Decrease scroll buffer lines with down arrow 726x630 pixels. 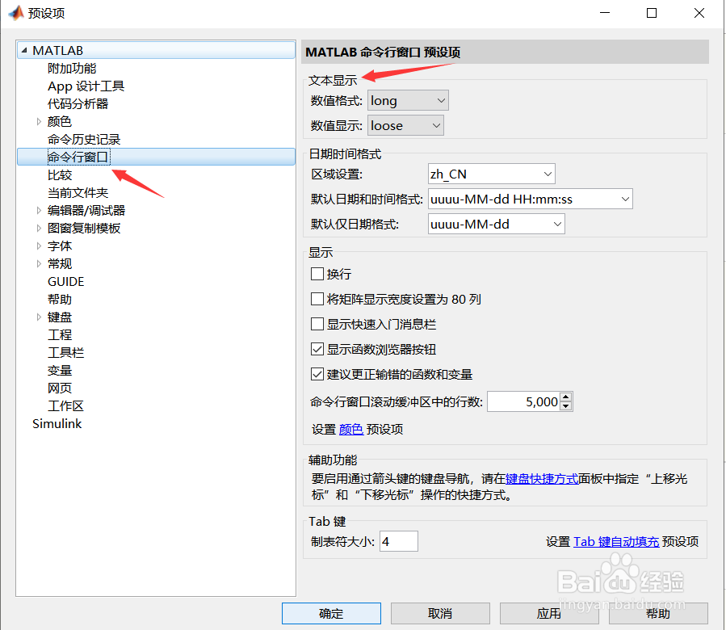[x=566, y=406]
